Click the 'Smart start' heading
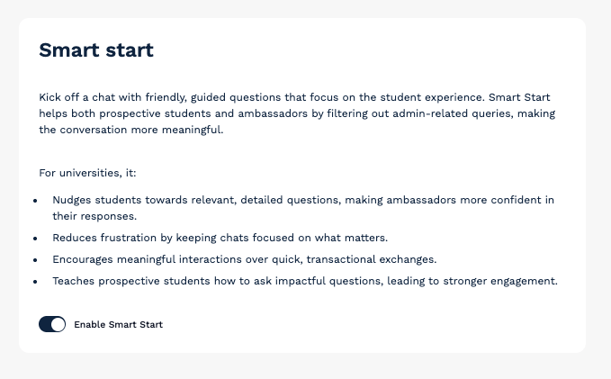The image size is (611, 379). [96, 50]
